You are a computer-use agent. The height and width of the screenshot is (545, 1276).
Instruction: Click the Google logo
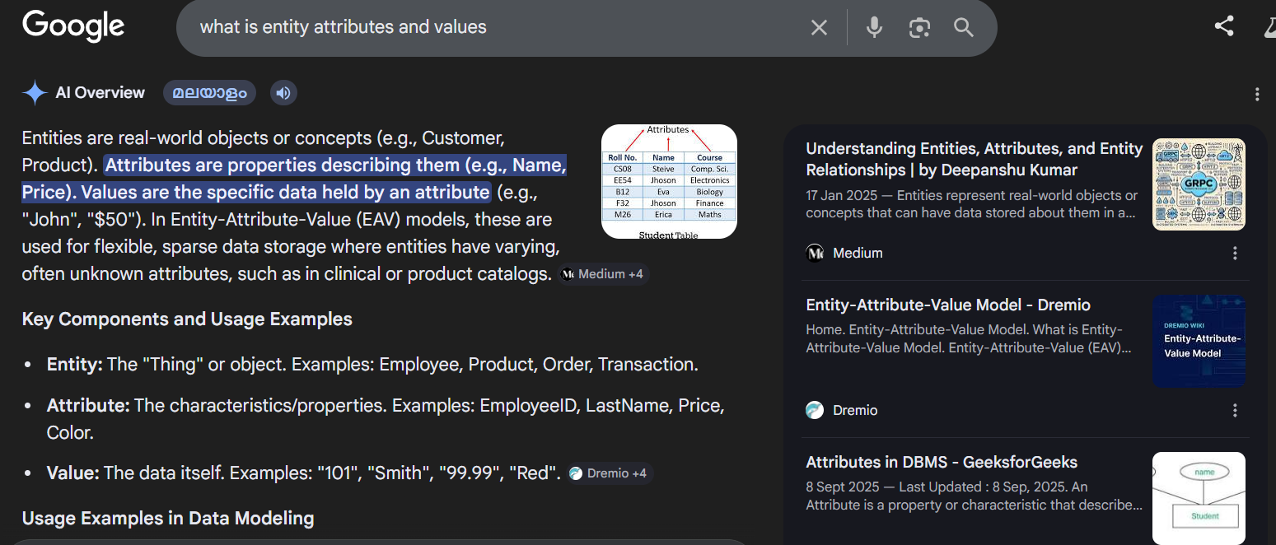(73, 26)
